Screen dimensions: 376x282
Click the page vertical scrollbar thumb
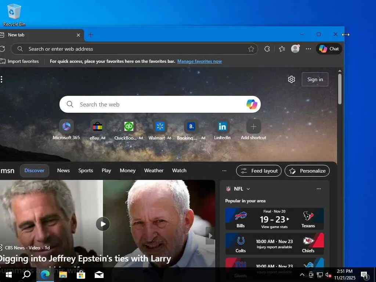(340, 89)
